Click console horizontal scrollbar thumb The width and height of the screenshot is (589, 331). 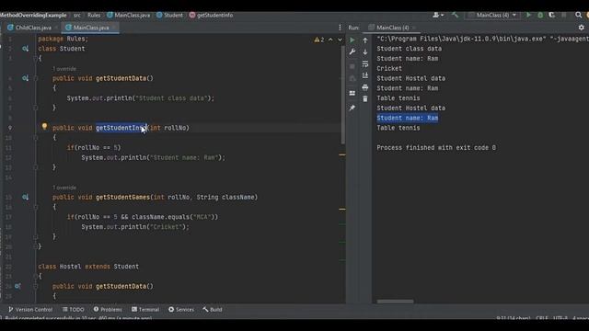click(395, 302)
